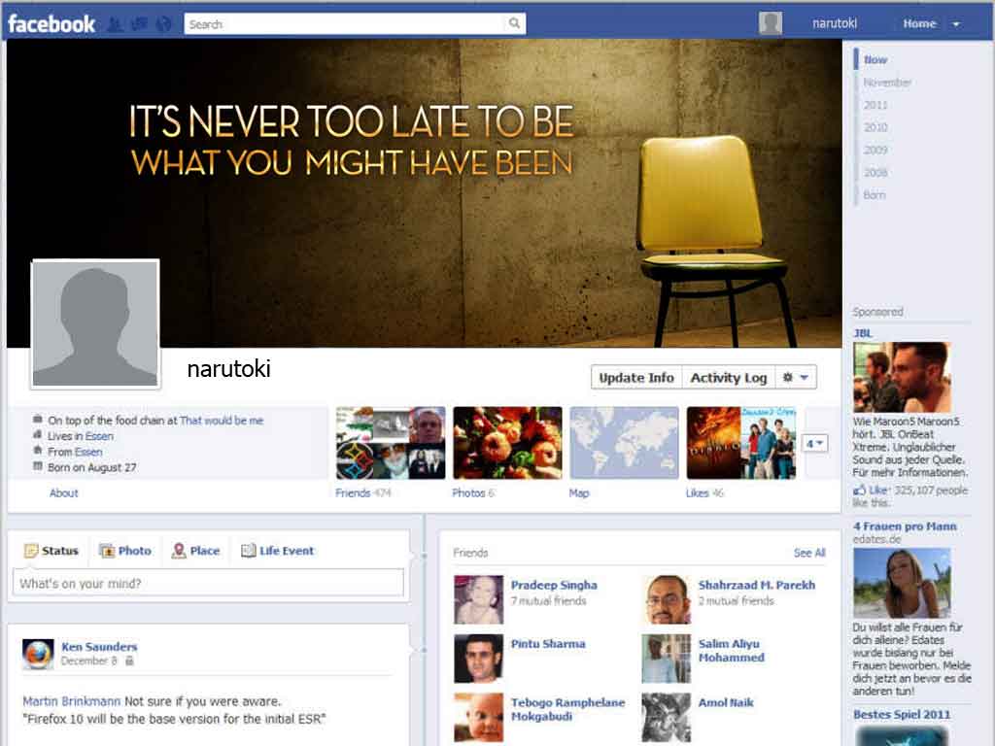Open 'Bestes Spiel 2011' ad link
Viewport: 995px width, 746px height.
click(902, 714)
